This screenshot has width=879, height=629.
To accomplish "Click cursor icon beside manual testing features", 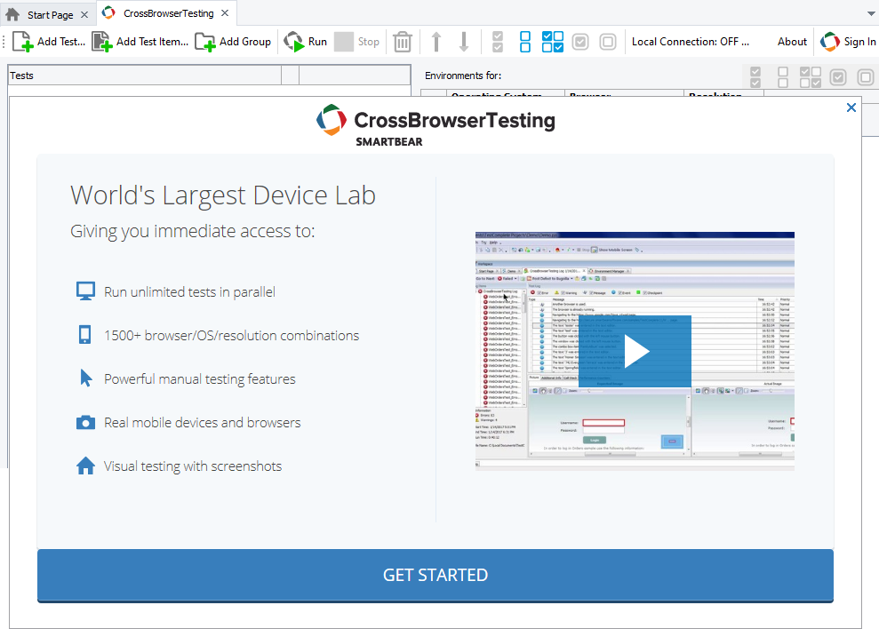I will (x=86, y=378).
